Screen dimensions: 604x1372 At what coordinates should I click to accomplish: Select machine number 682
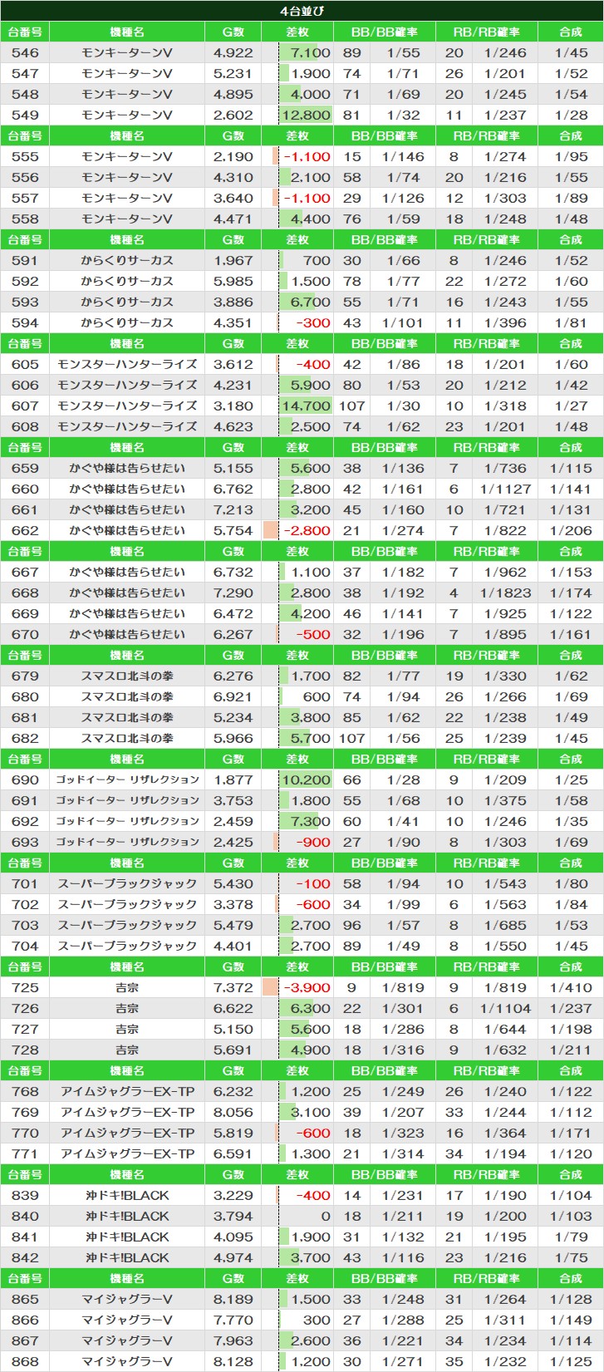pyautogui.click(x=25, y=738)
